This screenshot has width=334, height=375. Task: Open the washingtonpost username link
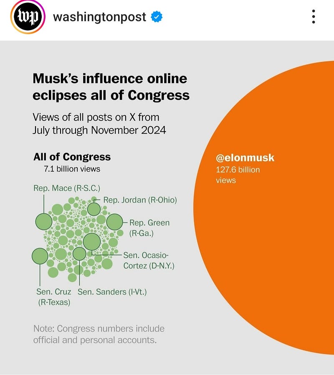(x=99, y=17)
